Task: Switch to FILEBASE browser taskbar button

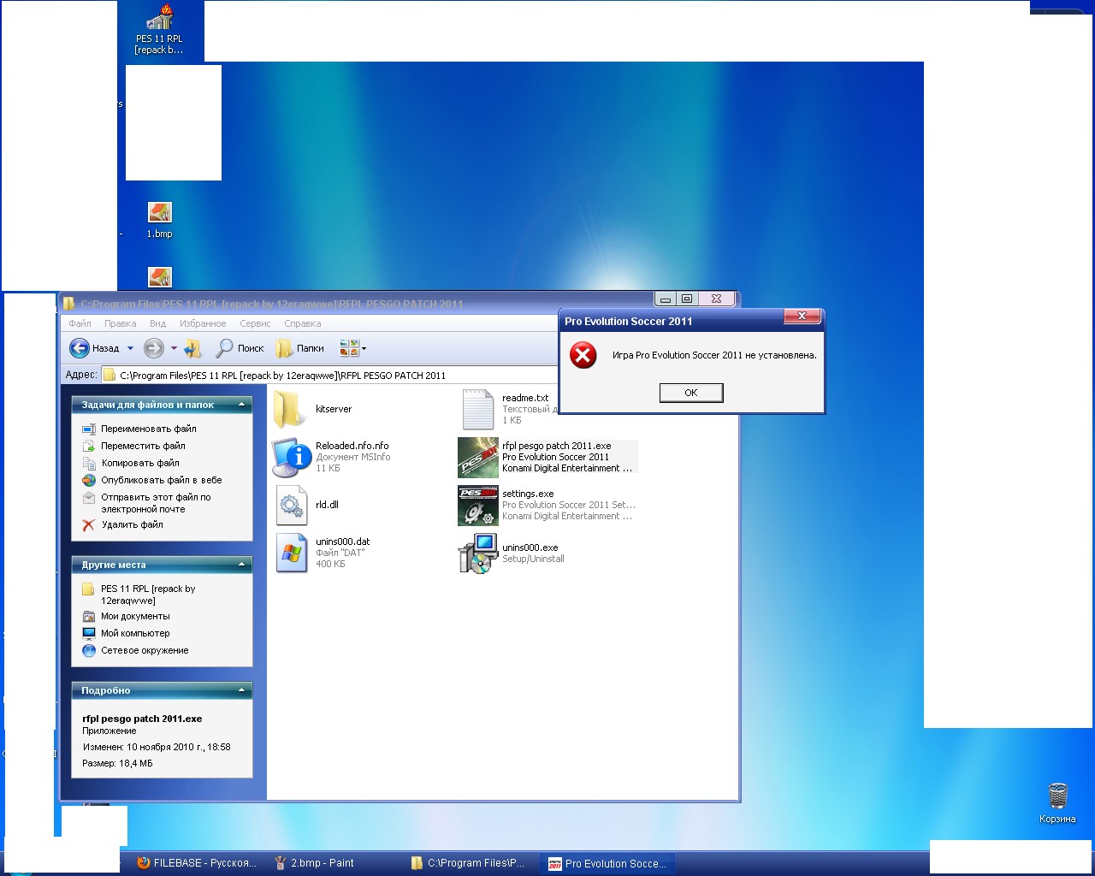Action: coord(198,863)
